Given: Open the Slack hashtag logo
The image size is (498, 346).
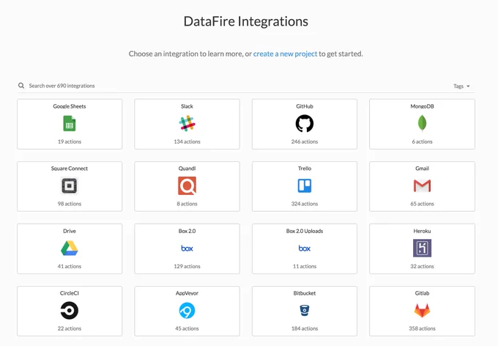Looking at the screenshot, I should pos(187,123).
